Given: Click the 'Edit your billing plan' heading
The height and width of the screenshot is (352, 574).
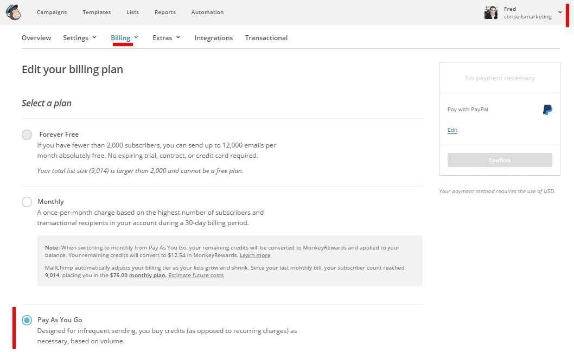Looking at the screenshot, I should pyautogui.click(x=73, y=69).
